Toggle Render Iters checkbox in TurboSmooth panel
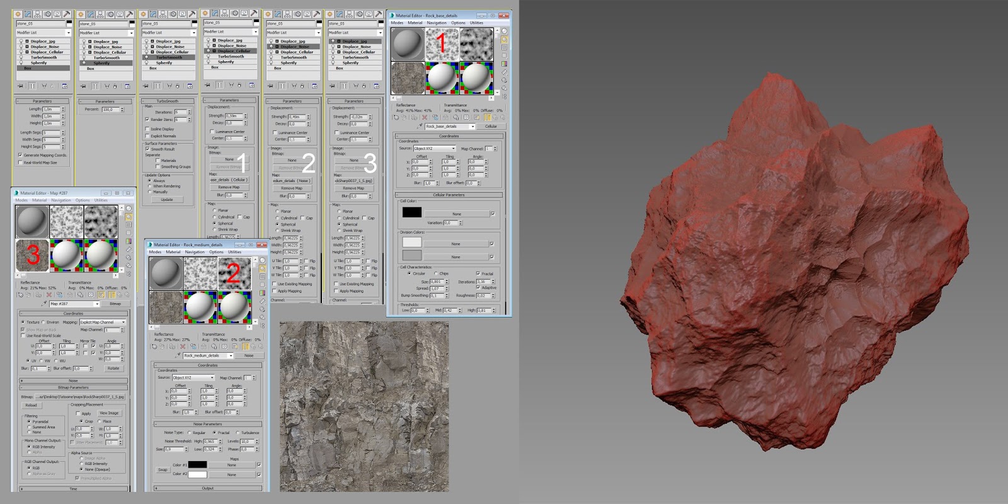The width and height of the screenshot is (1008, 504). tap(147, 119)
